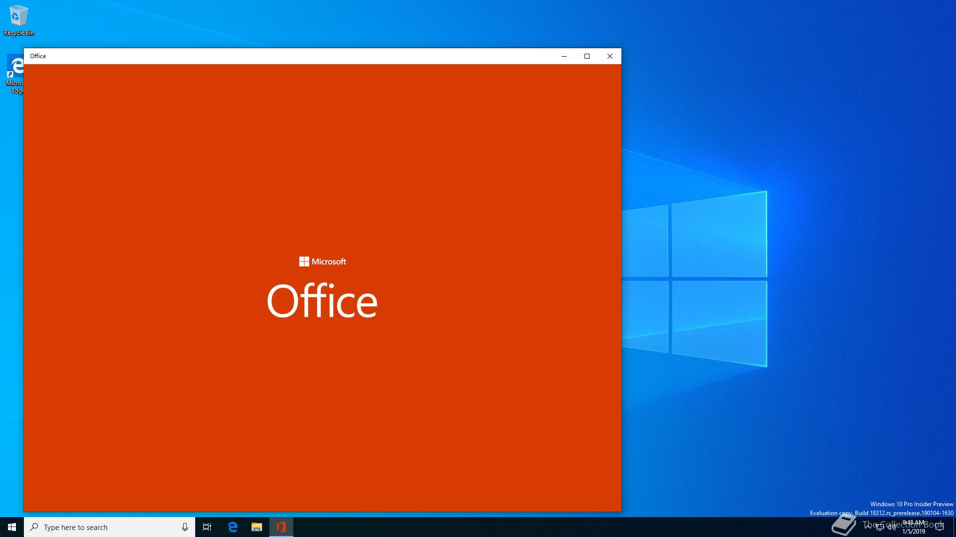Screen dimensions: 956x537
Task: Select the Microsoft Edge desktop shortcut
Action: click(15, 74)
